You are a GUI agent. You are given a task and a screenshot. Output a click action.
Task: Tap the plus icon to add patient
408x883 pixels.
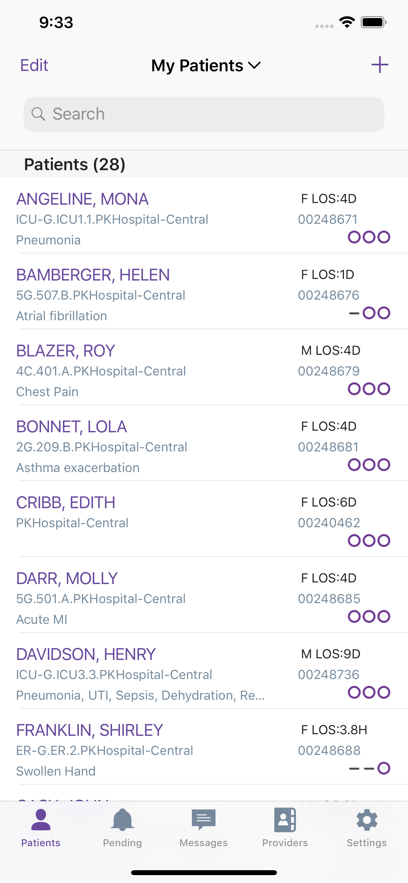click(x=379, y=65)
